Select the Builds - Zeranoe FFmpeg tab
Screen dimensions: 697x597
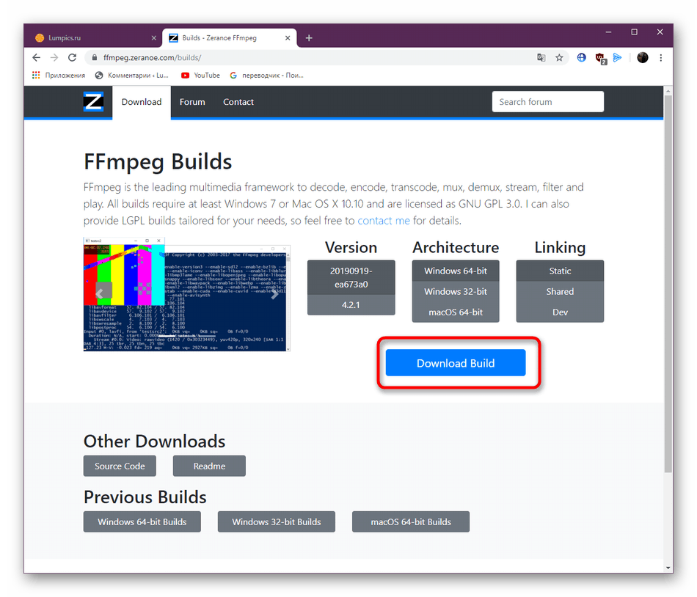[228, 37]
